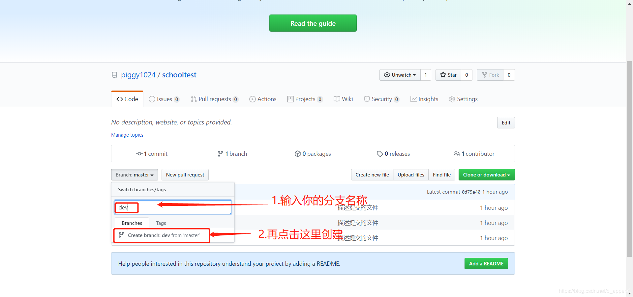
Task: Click the Settings gear icon
Action: point(452,99)
